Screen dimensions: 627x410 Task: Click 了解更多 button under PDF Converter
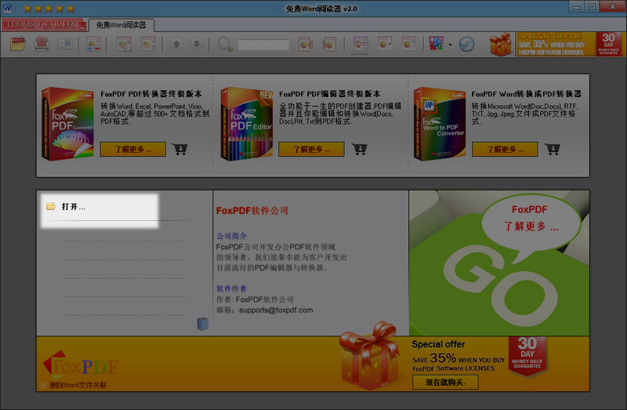pos(132,149)
